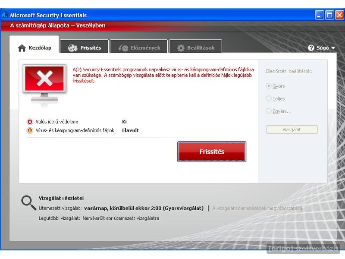The image size is (345, 259).
Task: Minimize the Security Essentials window
Action: [319, 15]
